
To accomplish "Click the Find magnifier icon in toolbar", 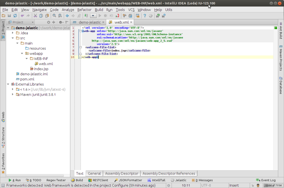I will (x=55, y=16).
